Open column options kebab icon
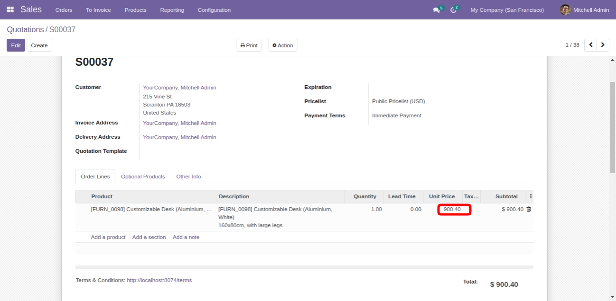Screen dimensions: 616x301 [531, 196]
